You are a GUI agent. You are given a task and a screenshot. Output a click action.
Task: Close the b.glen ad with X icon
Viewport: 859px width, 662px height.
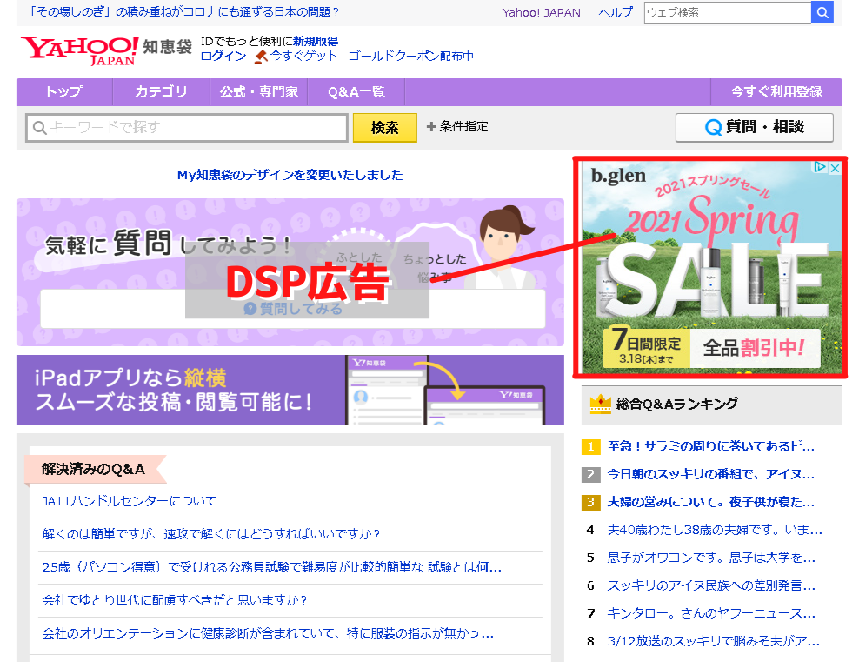click(x=835, y=168)
